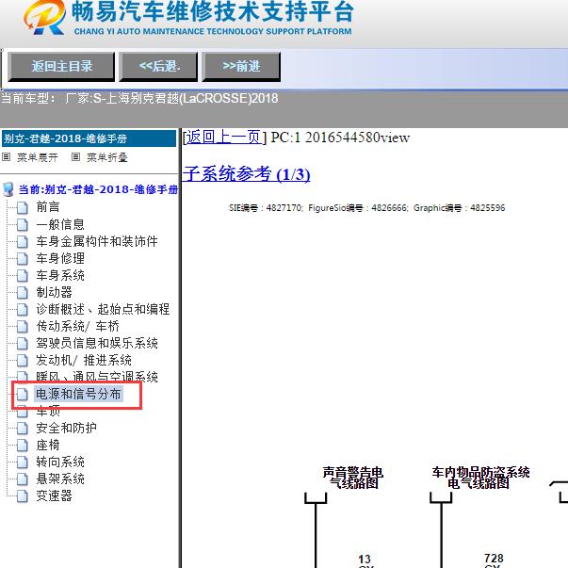
Task: Open the 传动系统/车桥 tree item
Action: (77, 326)
